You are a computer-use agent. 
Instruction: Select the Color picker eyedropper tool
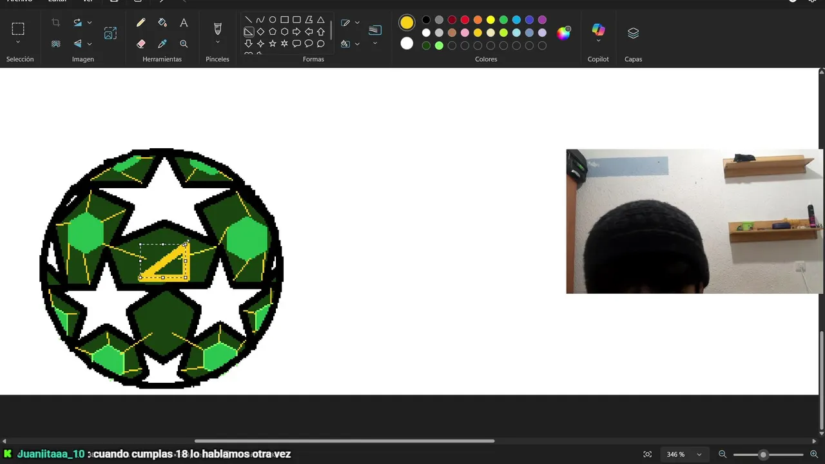(162, 44)
